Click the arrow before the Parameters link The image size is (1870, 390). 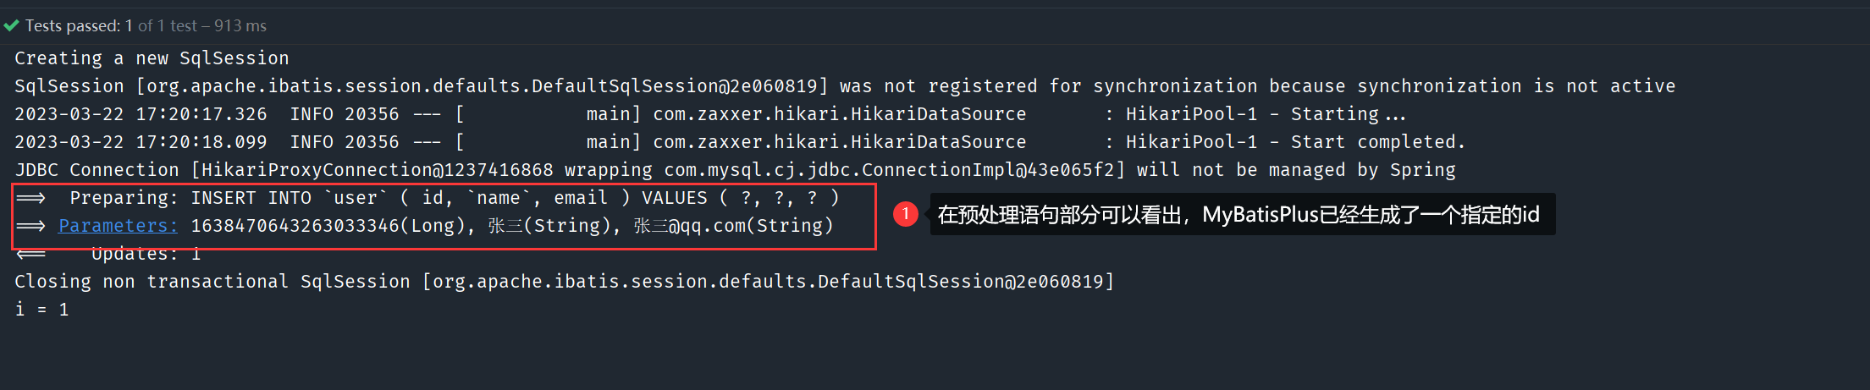tap(31, 226)
